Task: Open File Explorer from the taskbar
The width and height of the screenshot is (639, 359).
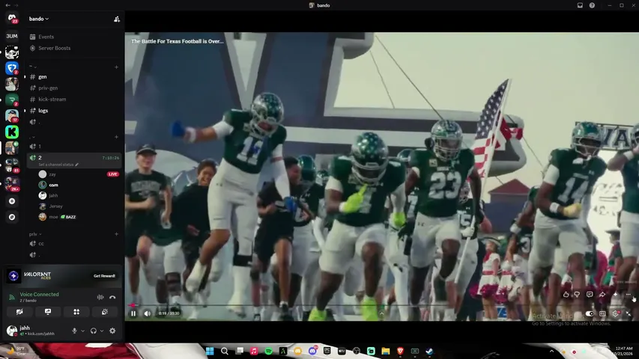Action: tap(386, 351)
